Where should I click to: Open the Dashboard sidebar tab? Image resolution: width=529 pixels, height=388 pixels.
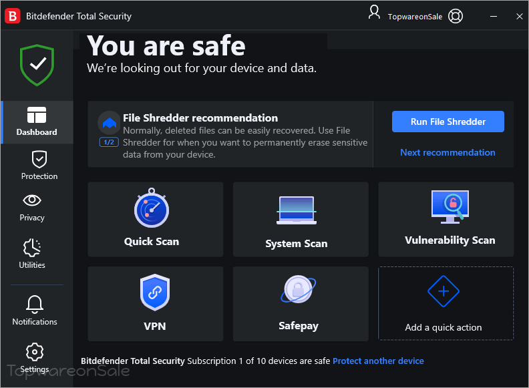point(37,122)
